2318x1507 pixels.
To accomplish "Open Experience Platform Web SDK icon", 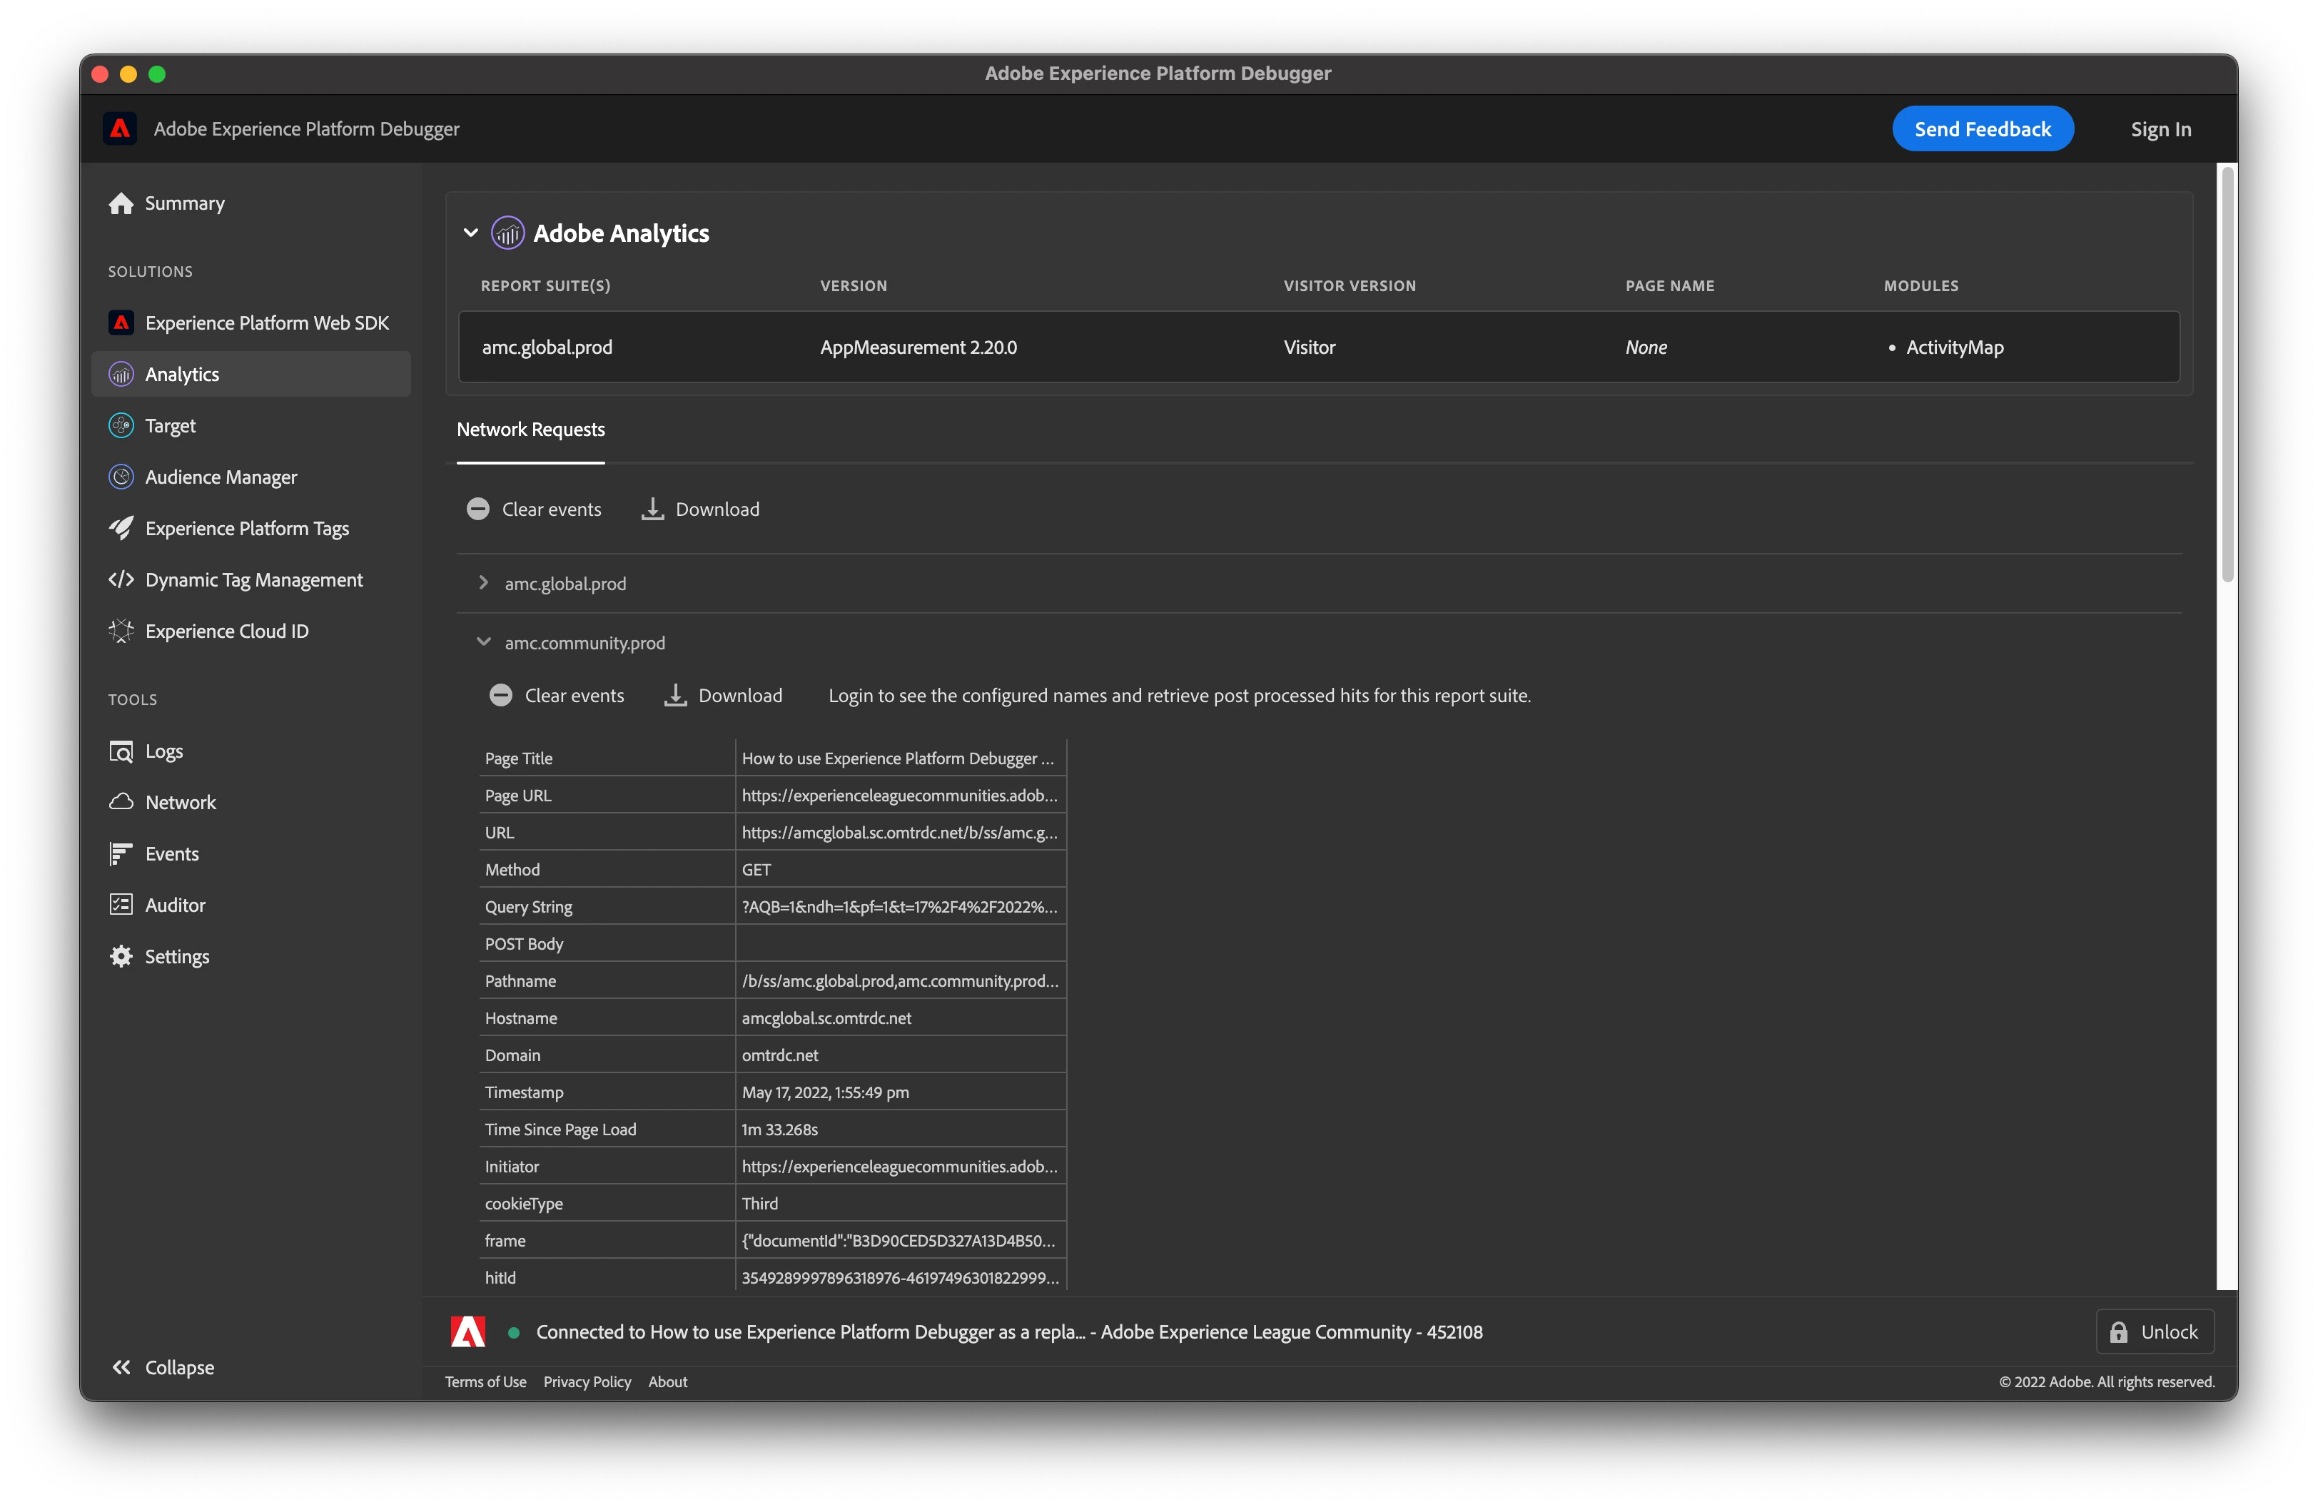I will 121,323.
